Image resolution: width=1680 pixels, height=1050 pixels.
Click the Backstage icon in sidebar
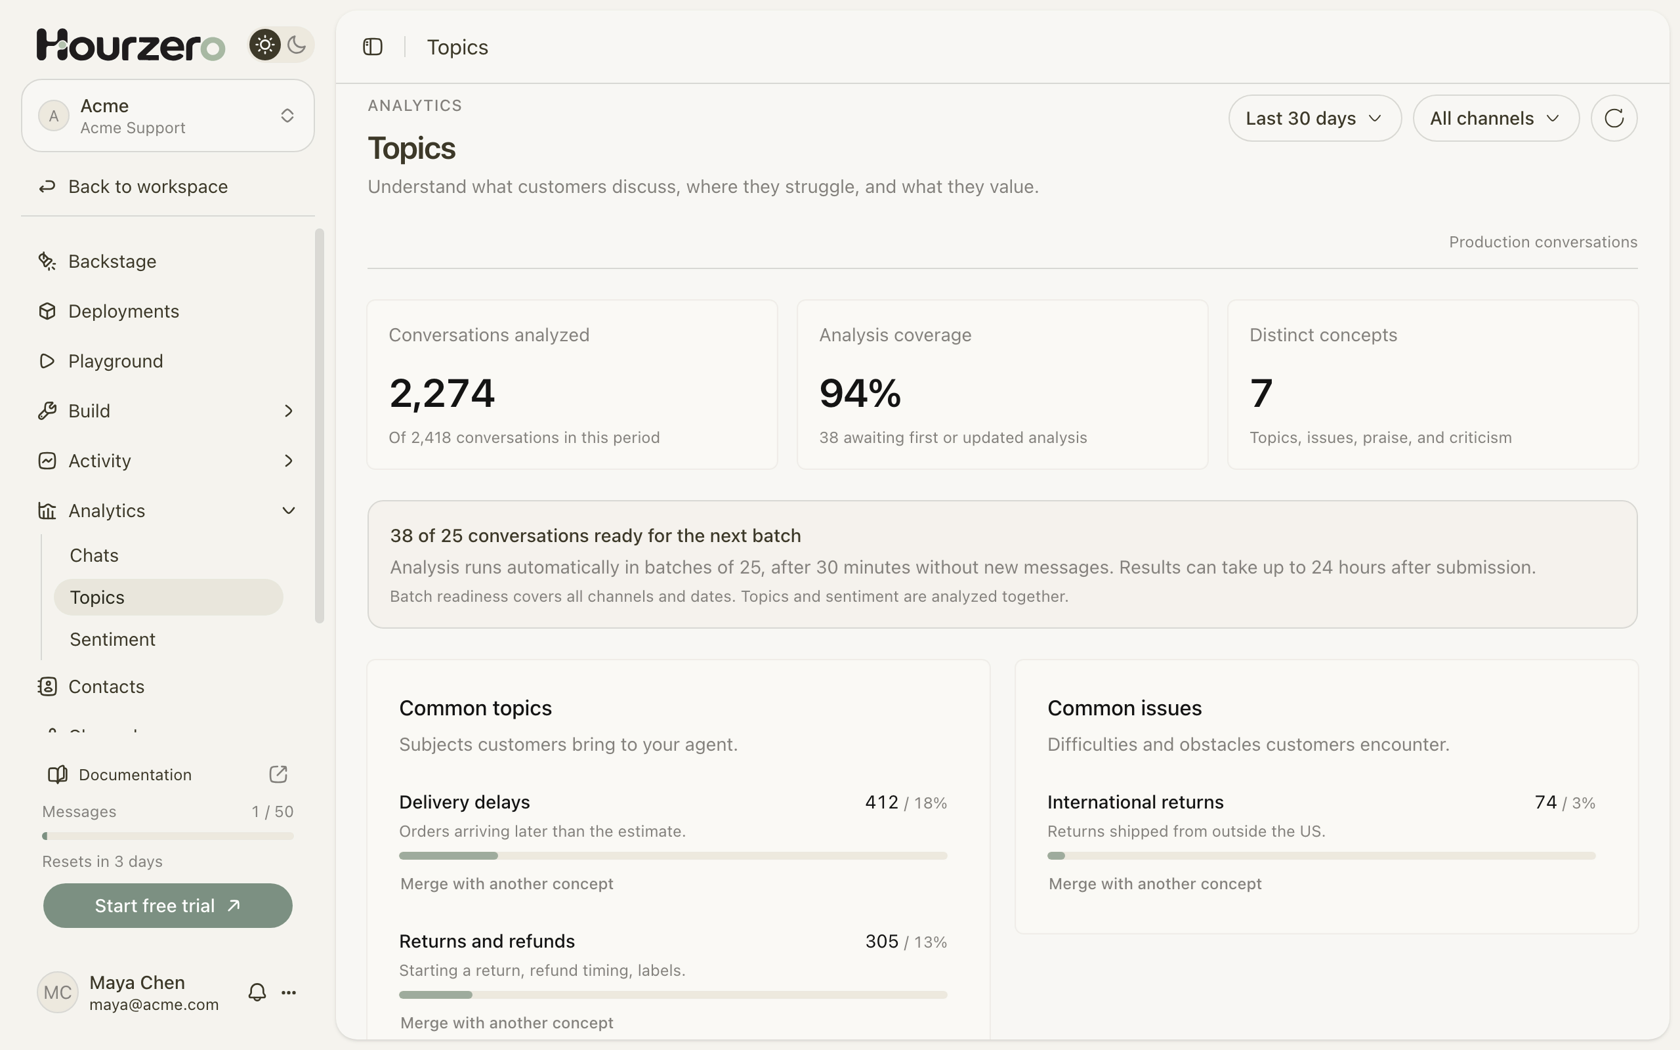pyautogui.click(x=47, y=261)
